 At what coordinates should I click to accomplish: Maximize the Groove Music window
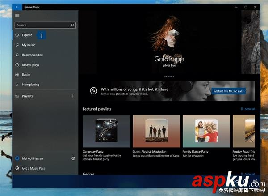pyautogui.click(x=246, y=7)
